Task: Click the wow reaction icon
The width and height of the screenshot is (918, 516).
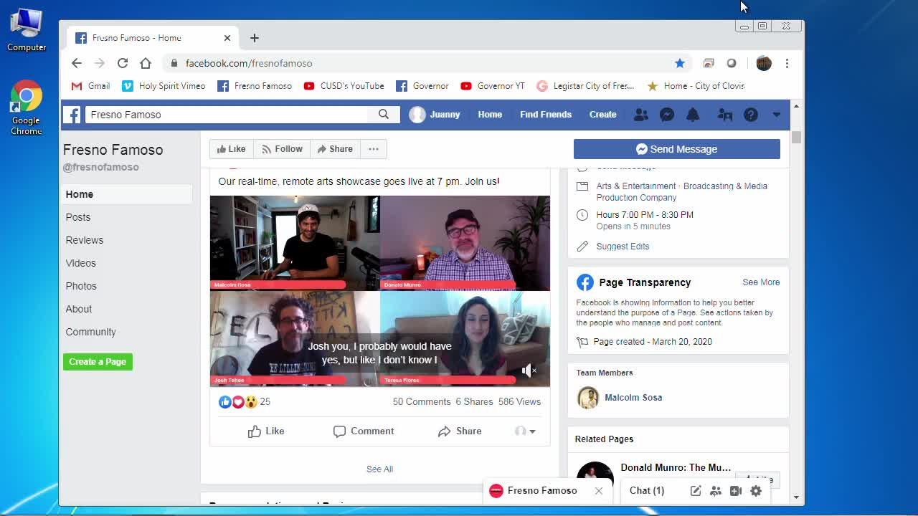Action: 251,402
